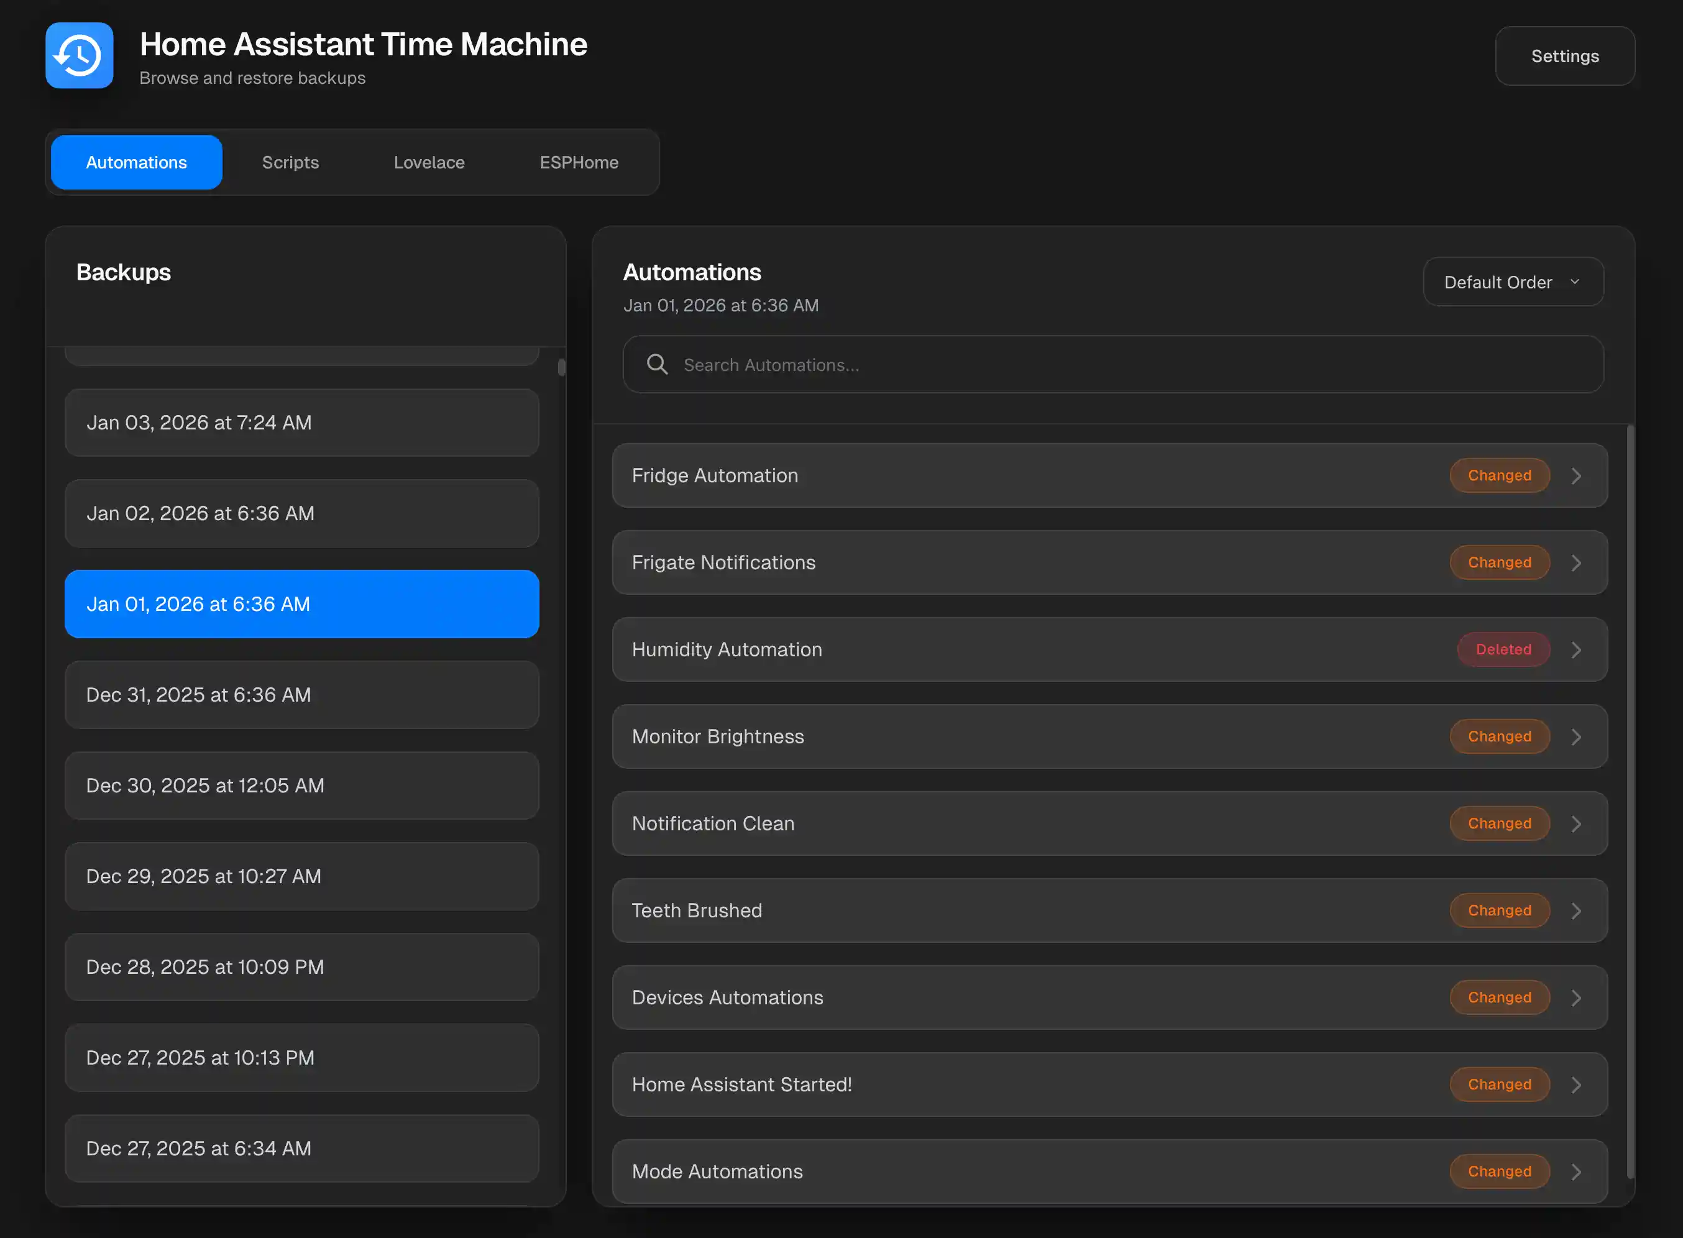The width and height of the screenshot is (1683, 1238).
Task: Click the search magnifier icon
Action: click(x=656, y=364)
